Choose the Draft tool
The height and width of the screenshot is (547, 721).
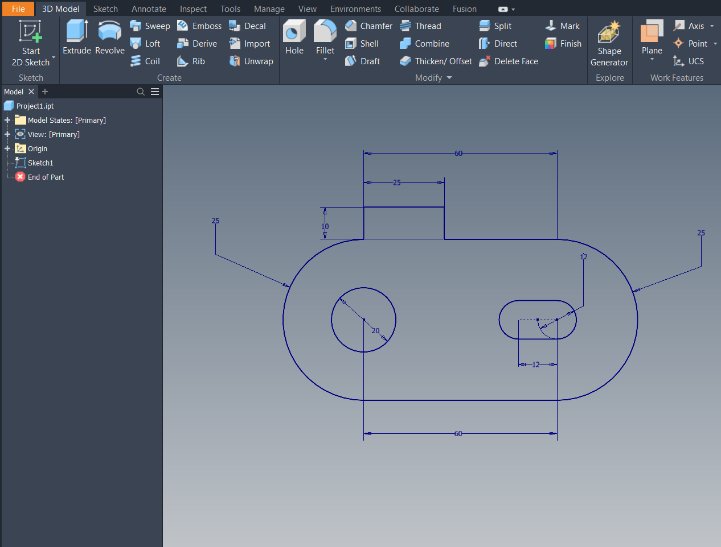coord(362,61)
